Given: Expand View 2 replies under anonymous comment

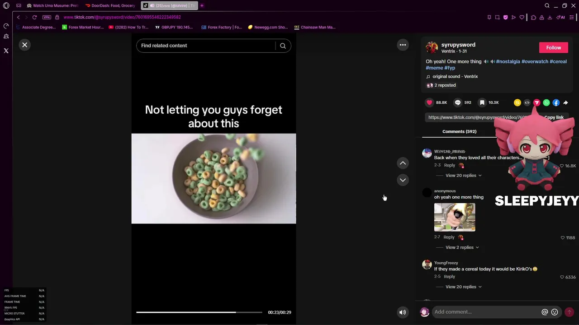Looking at the screenshot, I should [462, 247].
